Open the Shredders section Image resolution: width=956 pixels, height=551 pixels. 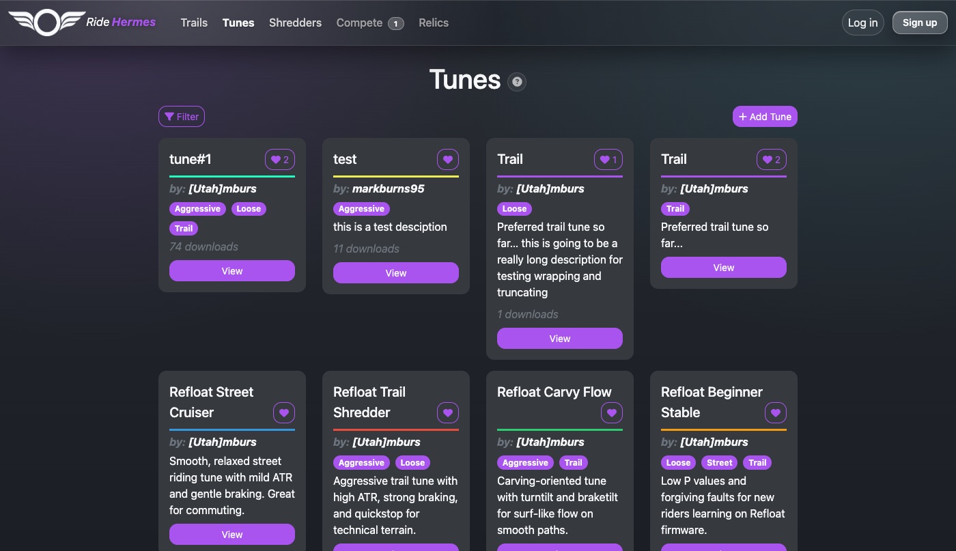295,23
